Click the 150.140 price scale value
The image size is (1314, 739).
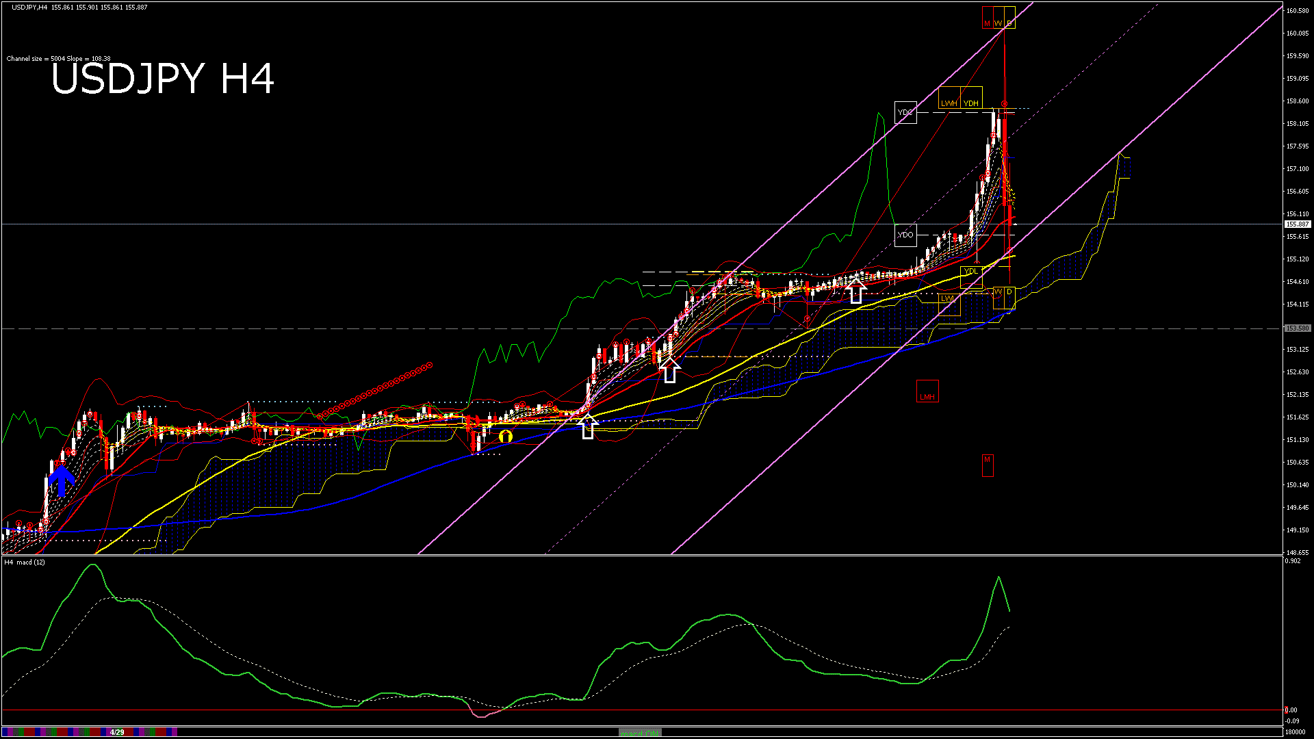1298,485
